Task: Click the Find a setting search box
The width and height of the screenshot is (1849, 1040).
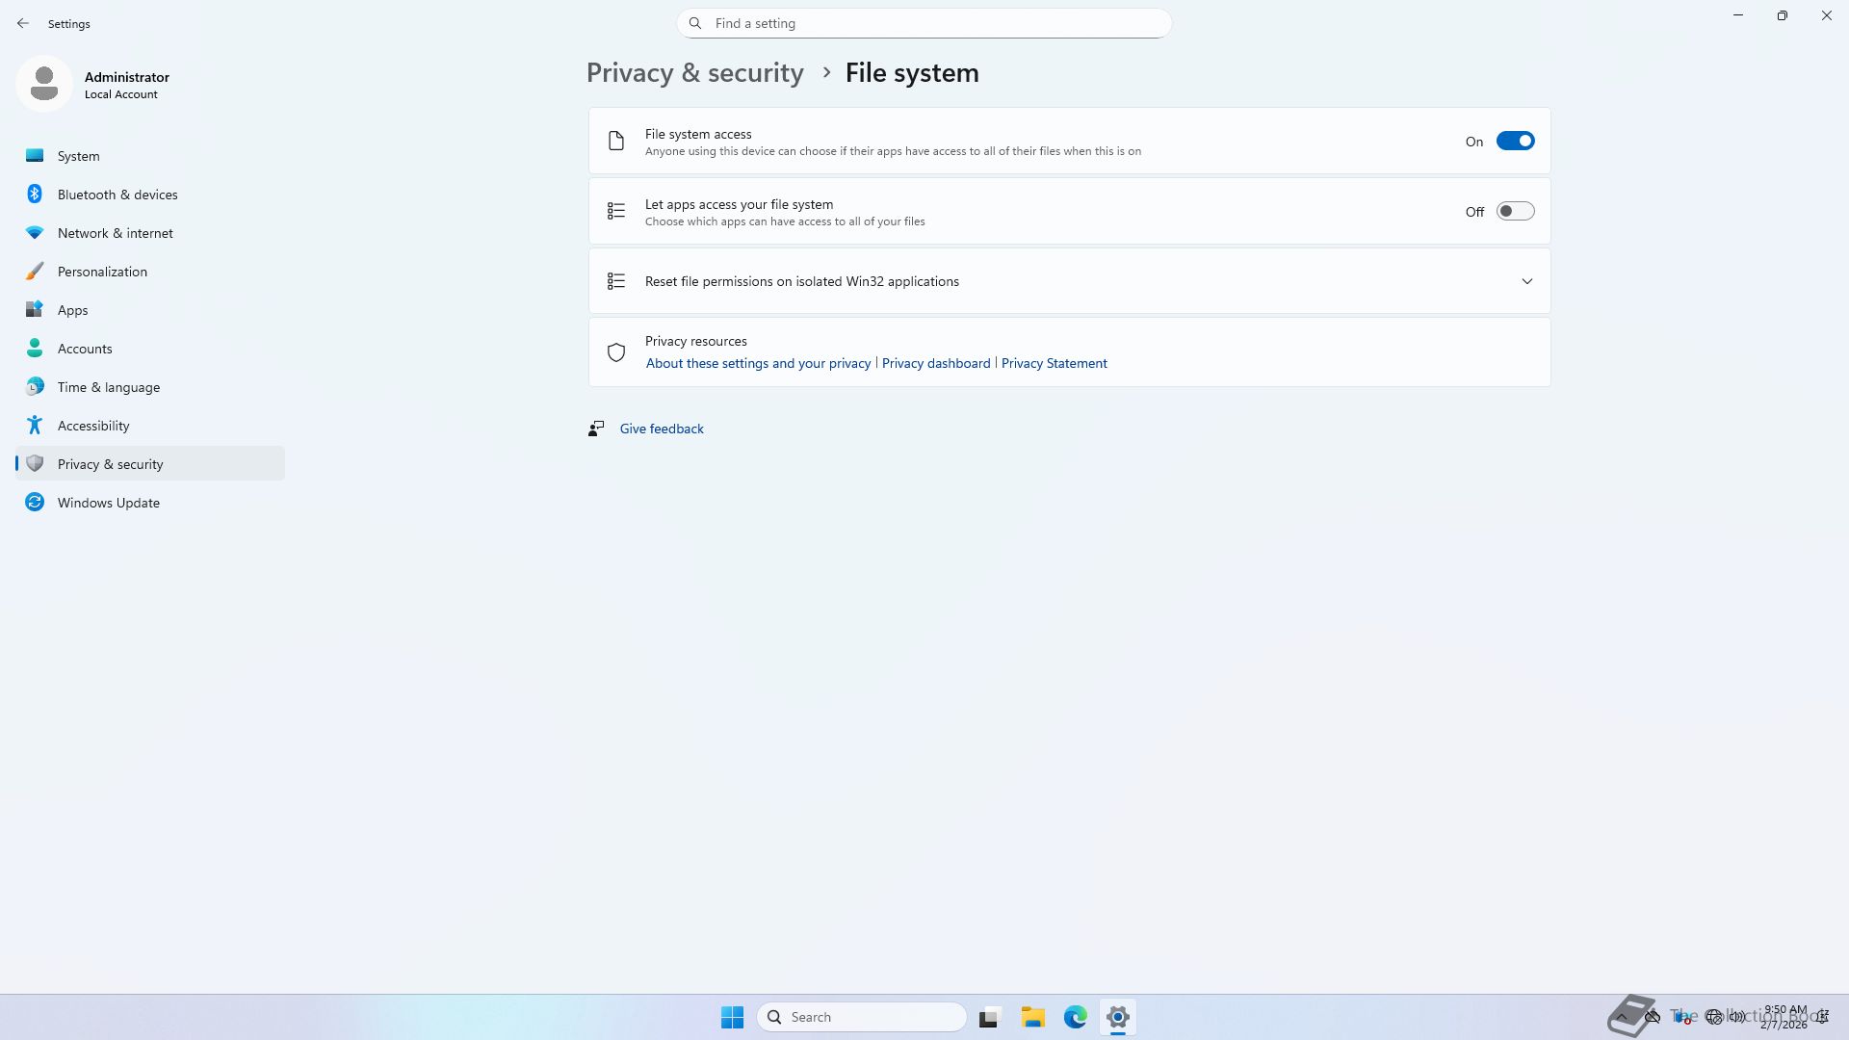Action: (x=924, y=23)
